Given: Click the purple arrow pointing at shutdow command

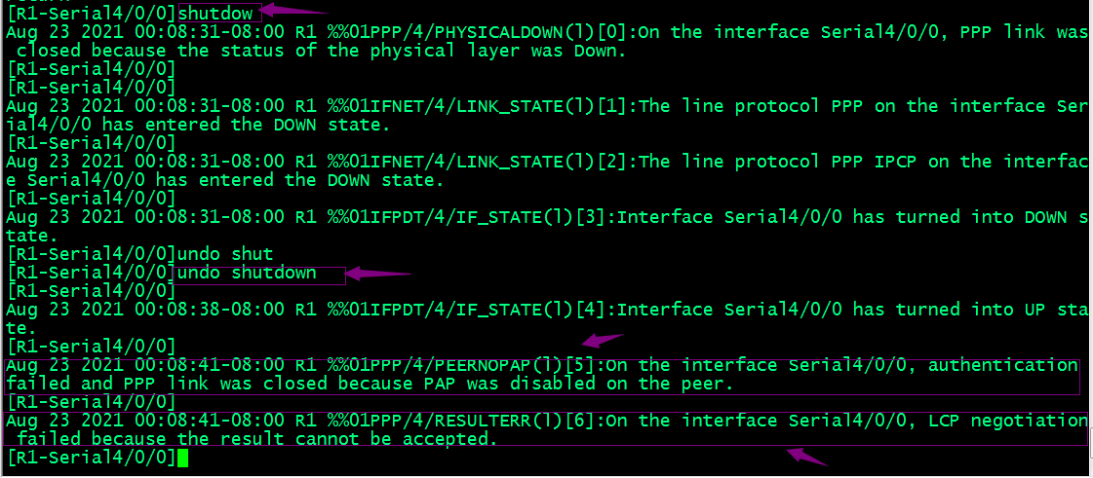Looking at the screenshot, I should coord(295,10).
